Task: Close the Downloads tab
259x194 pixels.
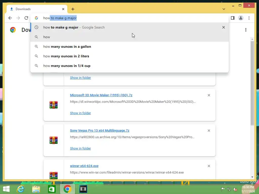Action: 63,9
